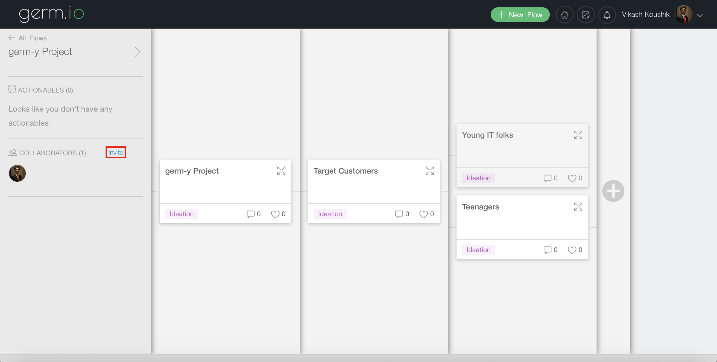This screenshot has height=362, width=717.
Task: Click the Invite collaborators link
Action: click(116, 152)
